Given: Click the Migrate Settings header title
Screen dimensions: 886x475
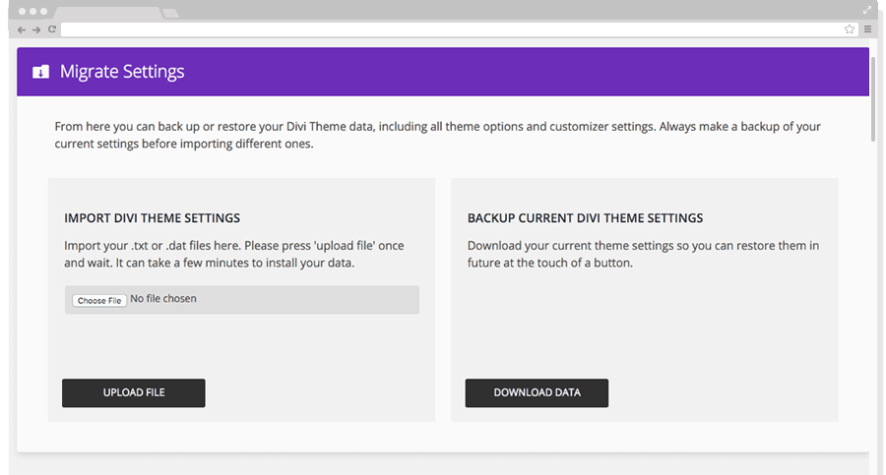Looking at the screenshot, I should [x=122, y=72].
